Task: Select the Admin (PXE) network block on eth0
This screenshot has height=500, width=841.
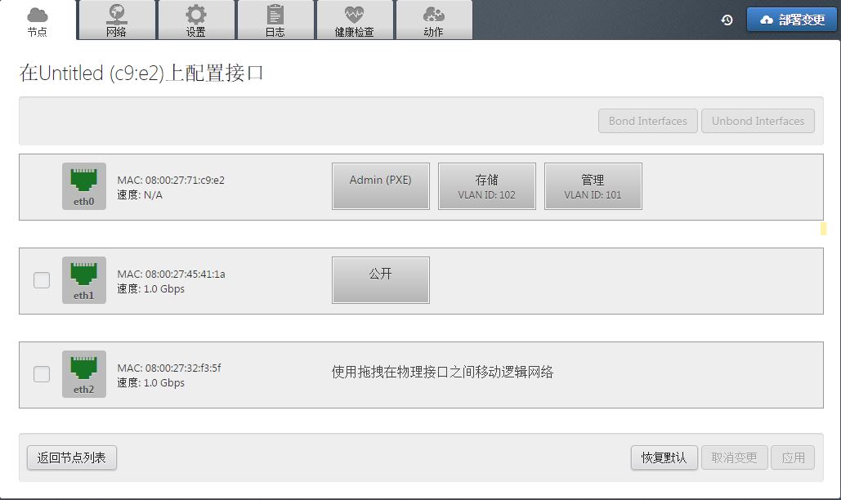Action: tap(380, 186)
